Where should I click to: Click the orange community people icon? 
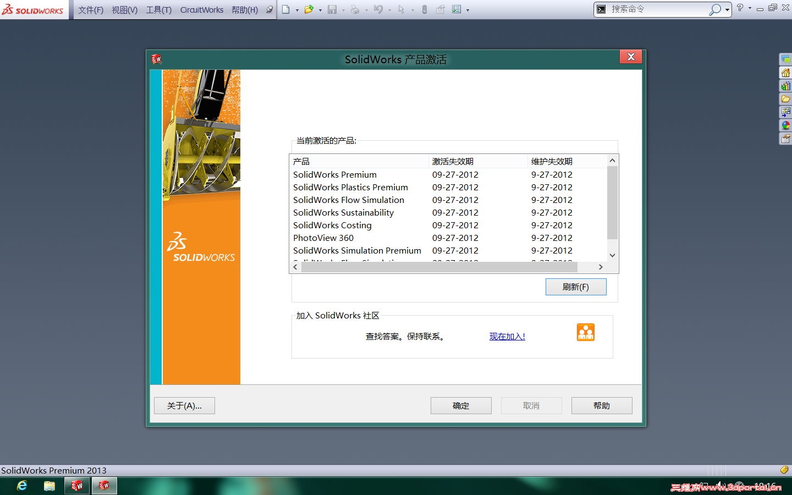pyautogui.click(x=586, y=332)
